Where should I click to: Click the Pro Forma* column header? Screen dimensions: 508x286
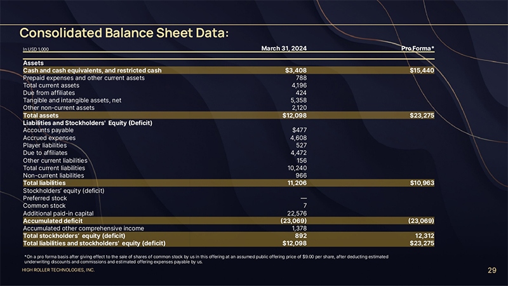tap(418, 48)
